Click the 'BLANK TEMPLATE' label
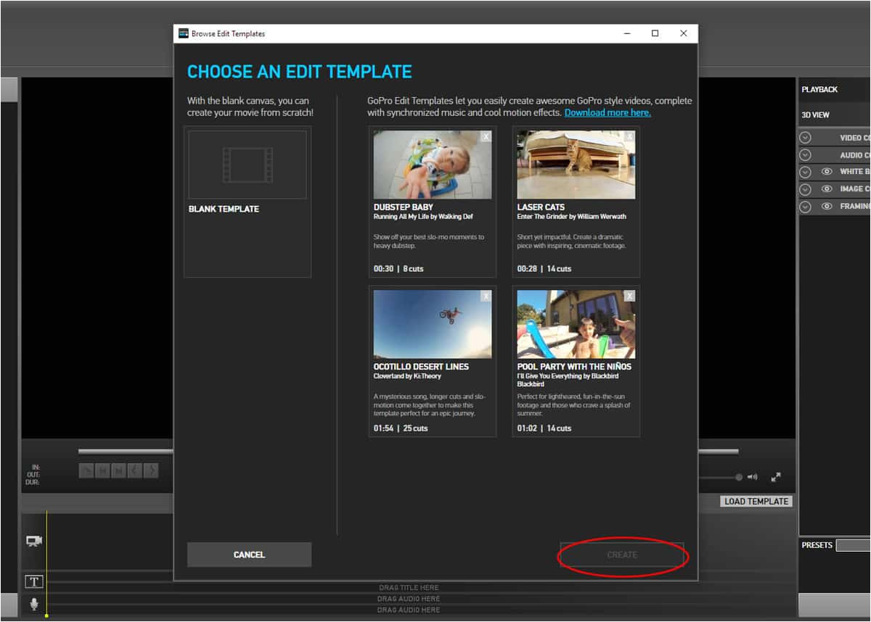This screenshot has width=871, height=622. (224, 209)
